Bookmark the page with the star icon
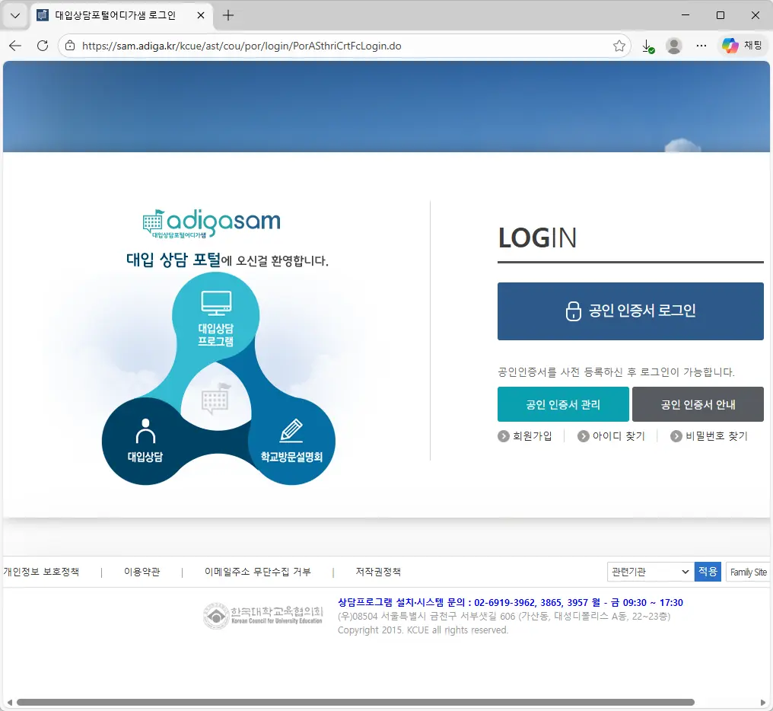 click(619, 46)
